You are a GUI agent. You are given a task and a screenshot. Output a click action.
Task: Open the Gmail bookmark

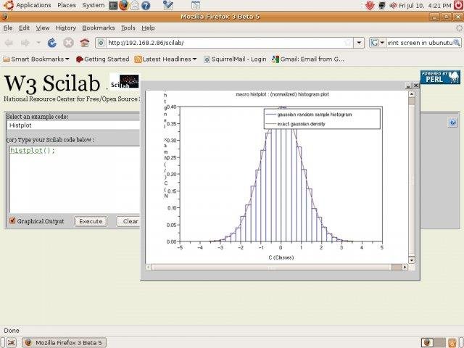tap(308, 59)
